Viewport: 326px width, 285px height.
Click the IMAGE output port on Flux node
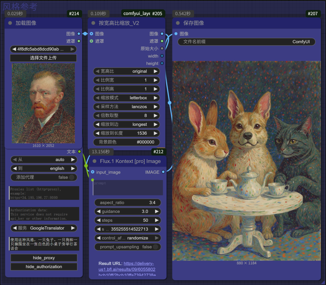(163, 172)
